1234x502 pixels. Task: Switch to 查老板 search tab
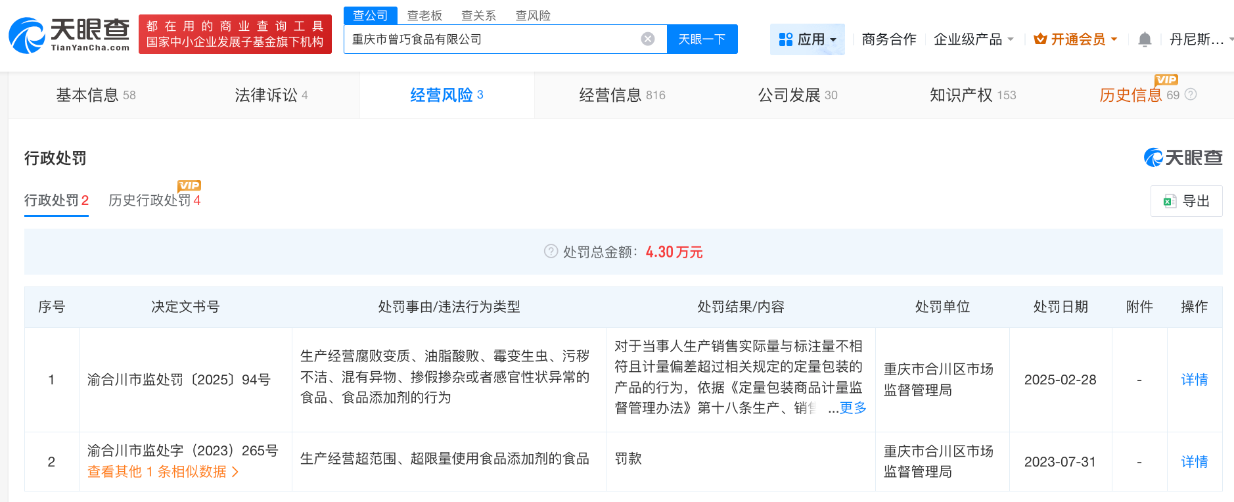click(x=424, y=15)
